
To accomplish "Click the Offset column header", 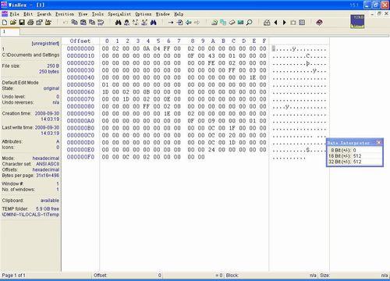I will pos(80,41).
